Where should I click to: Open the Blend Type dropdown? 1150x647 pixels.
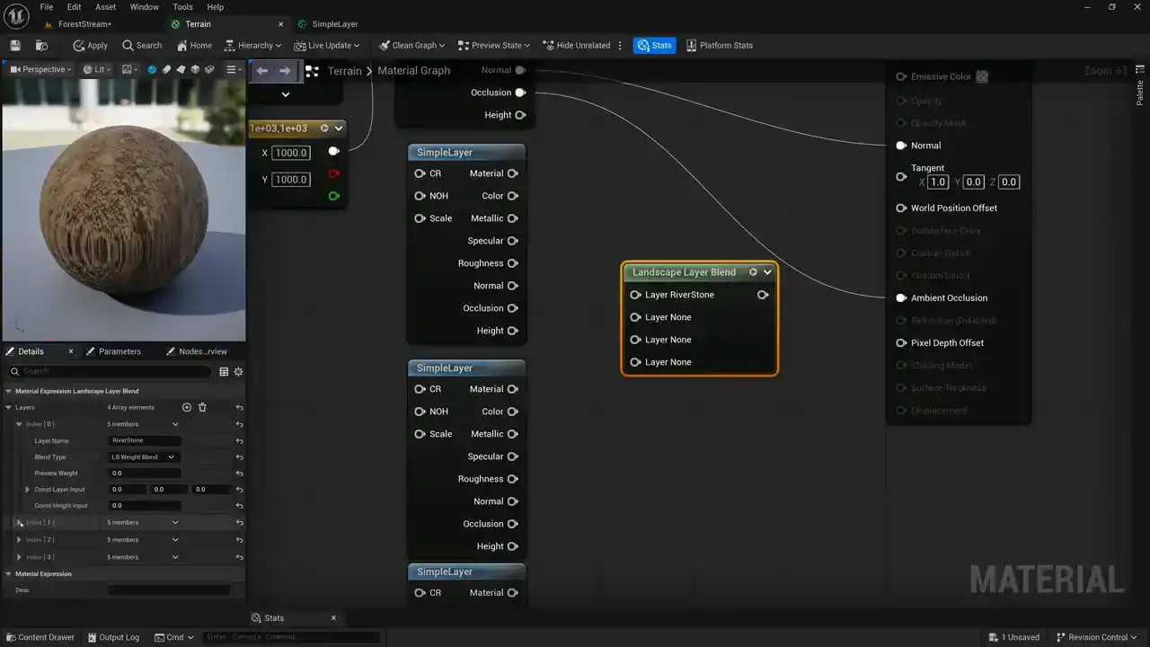(143, 457)
